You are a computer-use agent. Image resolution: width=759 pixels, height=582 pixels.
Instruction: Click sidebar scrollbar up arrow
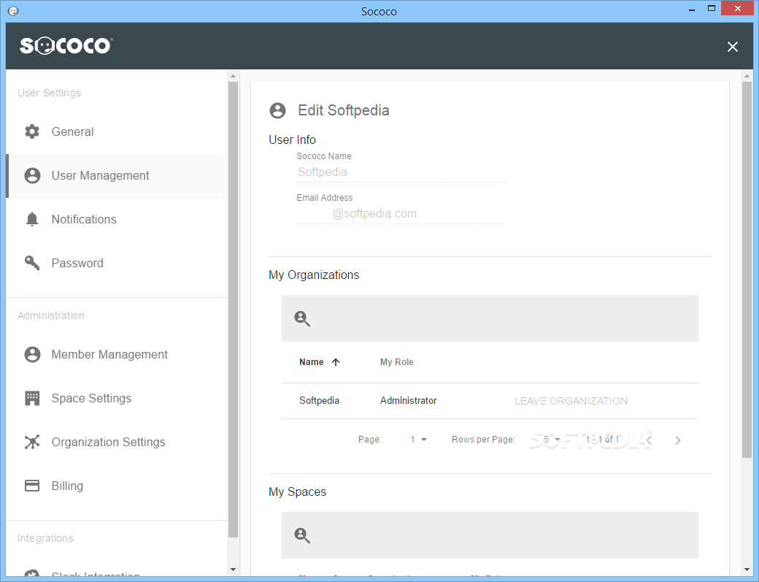pyautogui.click(x=233, y=76)
